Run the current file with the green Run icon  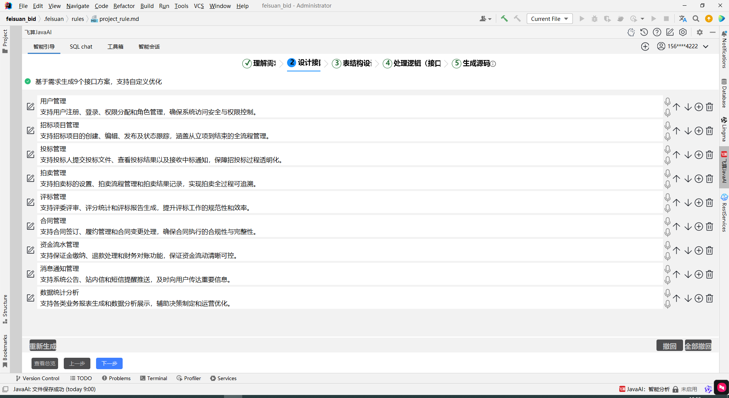pyautogui.click(x=582, y=18)
